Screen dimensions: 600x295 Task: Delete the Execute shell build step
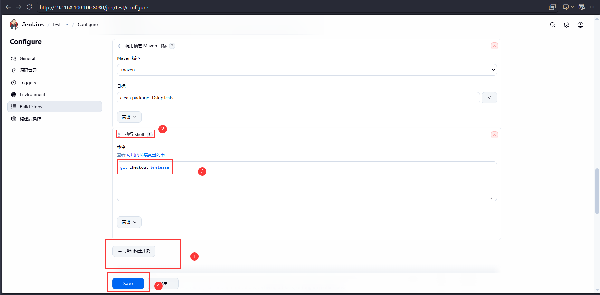click(494, 135)
